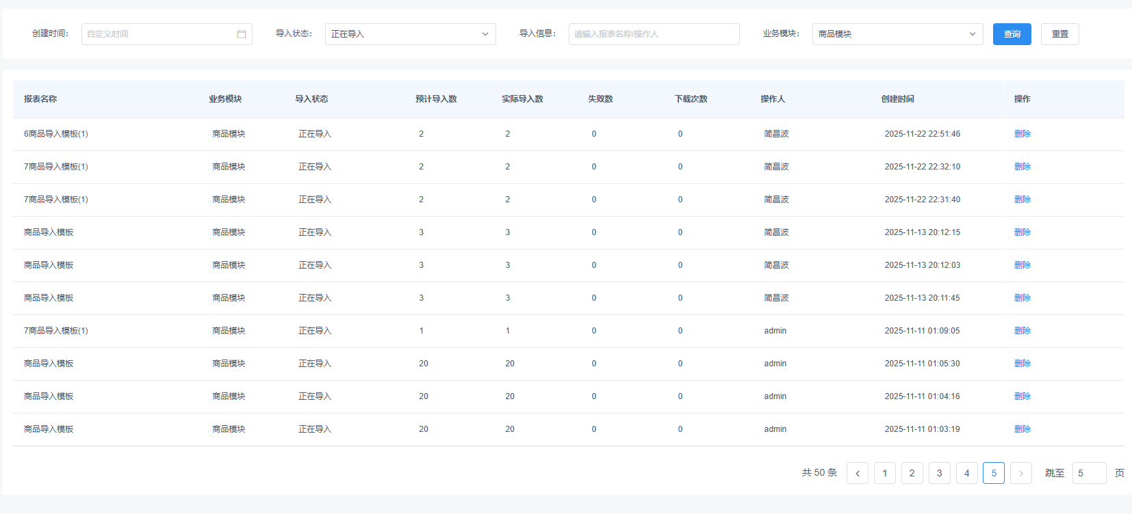1132x514 pixels.
Task: Delete the record created 2025-11-11 01:03:19
Action: [1022, 429]
